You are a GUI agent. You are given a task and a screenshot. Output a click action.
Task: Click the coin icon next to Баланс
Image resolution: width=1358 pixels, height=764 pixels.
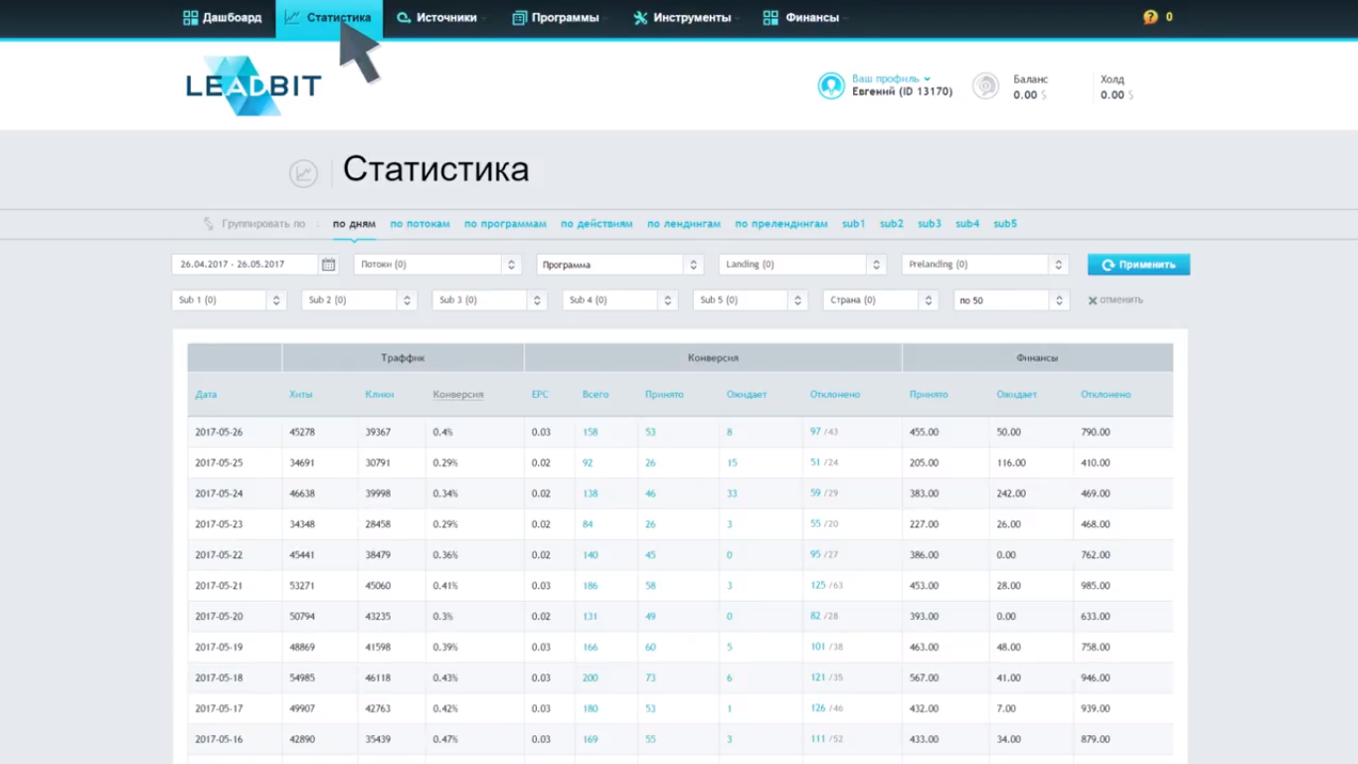(x=985, y=87)
